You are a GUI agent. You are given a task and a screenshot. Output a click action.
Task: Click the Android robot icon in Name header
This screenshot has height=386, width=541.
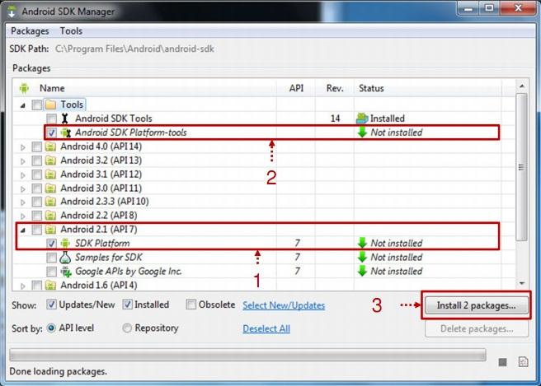pos(24,88)
